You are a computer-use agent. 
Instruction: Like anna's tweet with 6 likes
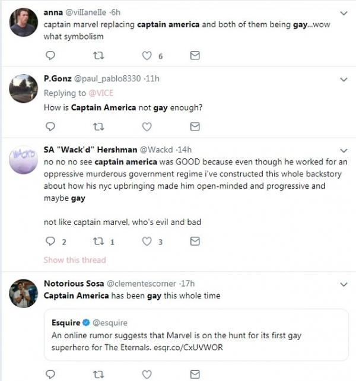point(147,56)
